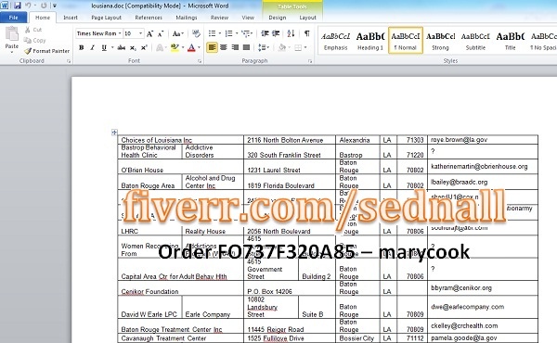Open the File tab
Screen dimensions: 557x343
[14, 18]
